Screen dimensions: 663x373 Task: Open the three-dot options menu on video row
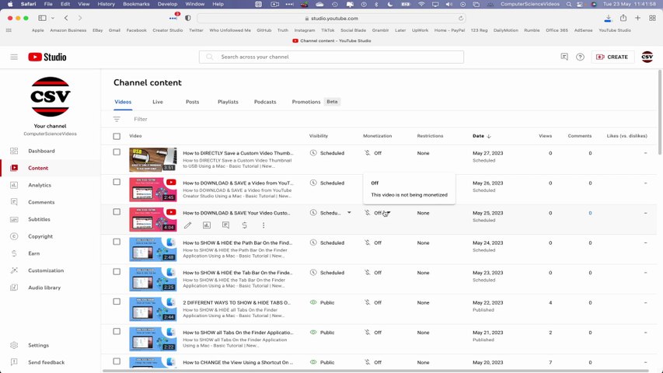263,225
